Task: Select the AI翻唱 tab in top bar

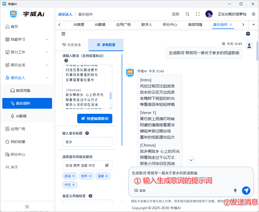Action: coord(100,25)
